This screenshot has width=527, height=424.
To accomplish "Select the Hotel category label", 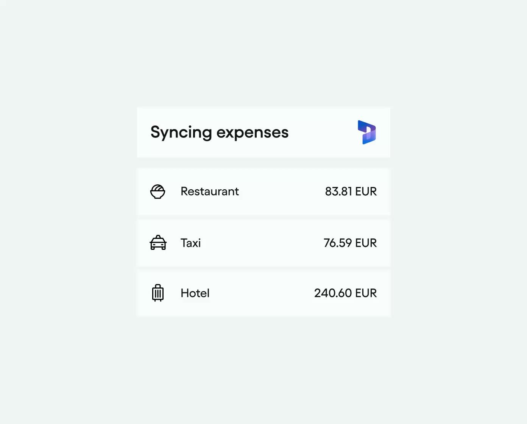I will tap(195, 293).
